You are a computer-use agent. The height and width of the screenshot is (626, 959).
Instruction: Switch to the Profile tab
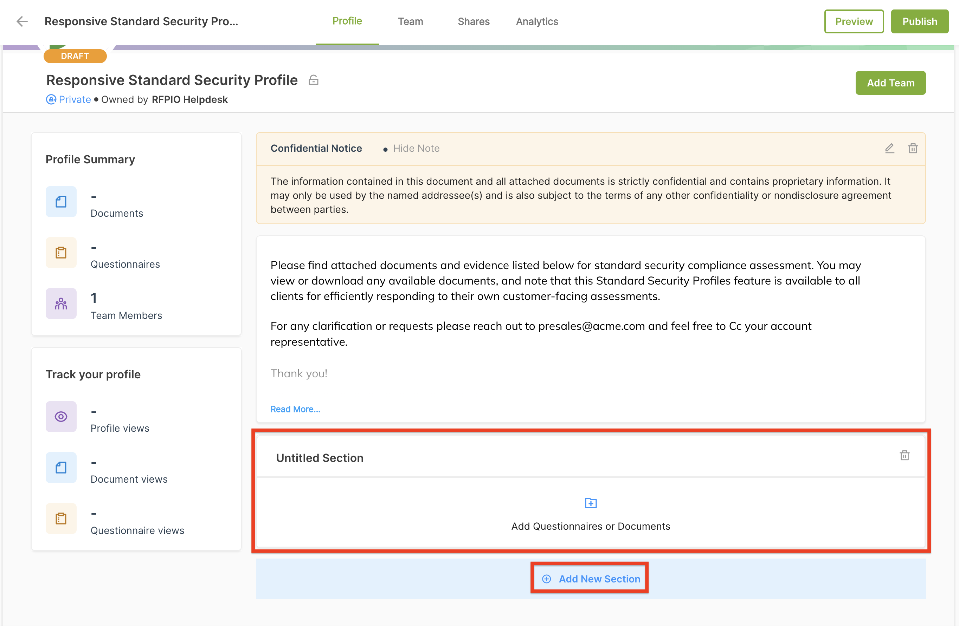point(347,21)
